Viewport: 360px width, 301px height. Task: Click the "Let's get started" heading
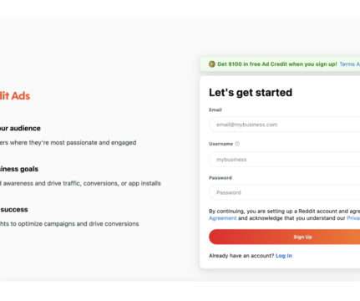[251, 93]
